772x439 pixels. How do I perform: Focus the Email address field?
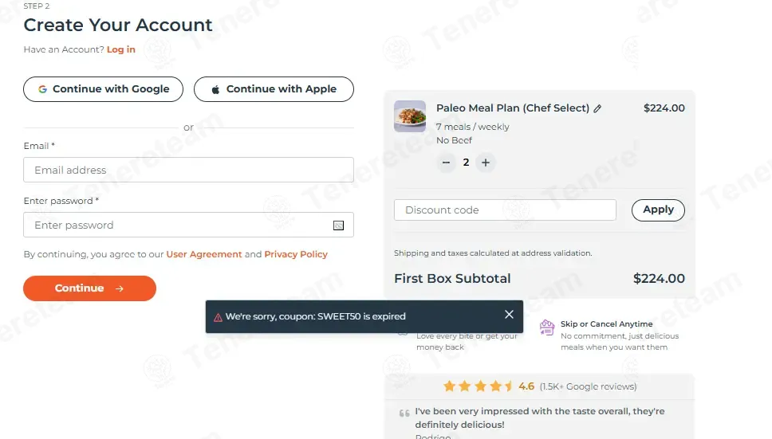(188, 170)
